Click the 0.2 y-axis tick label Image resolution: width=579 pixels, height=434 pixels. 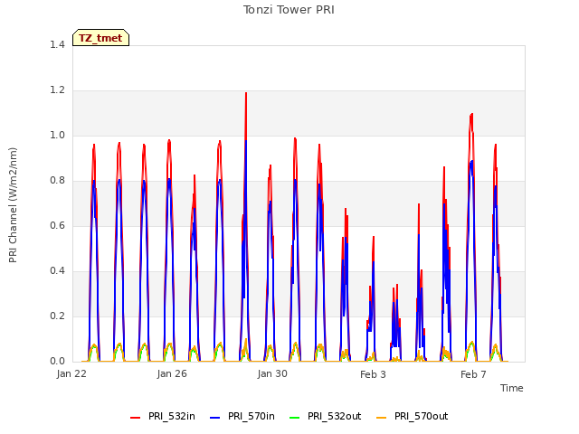coord(57,316)
